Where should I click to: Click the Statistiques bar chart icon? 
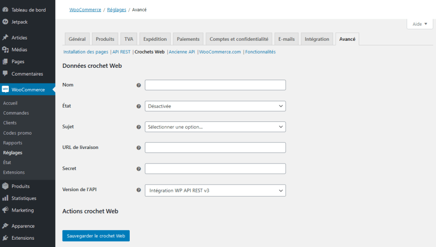[x=6, y=198]
